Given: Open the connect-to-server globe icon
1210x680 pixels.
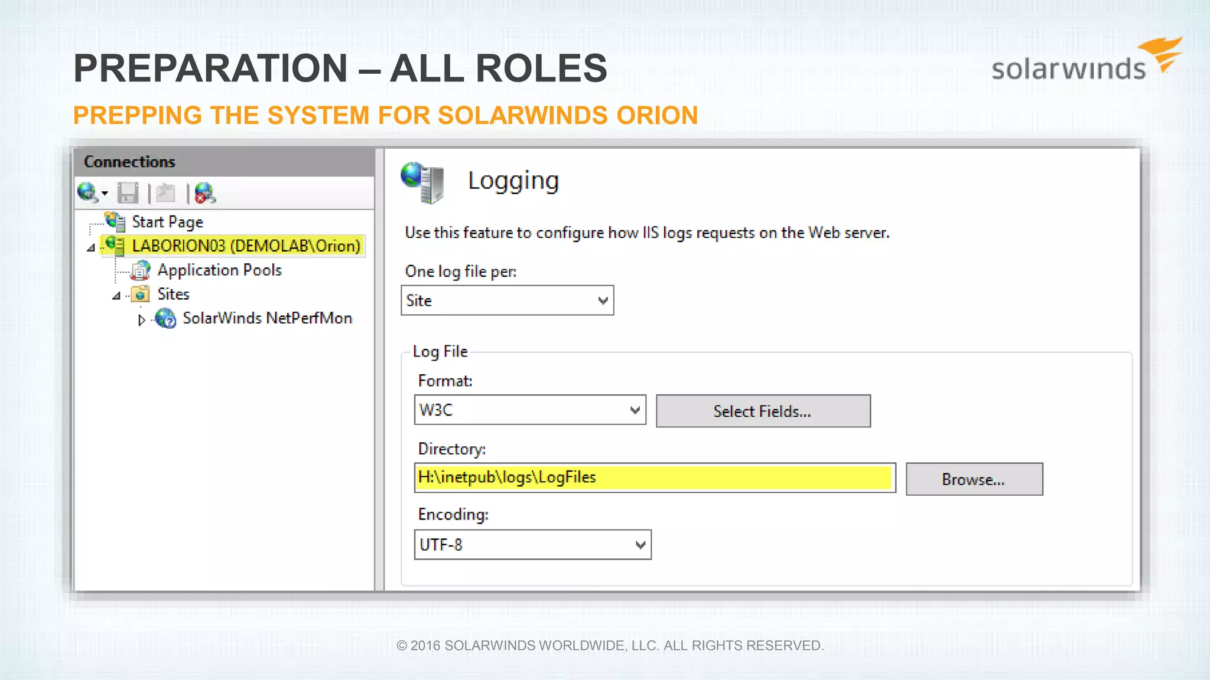Looking at the screenshot, I should click(87, 193).
